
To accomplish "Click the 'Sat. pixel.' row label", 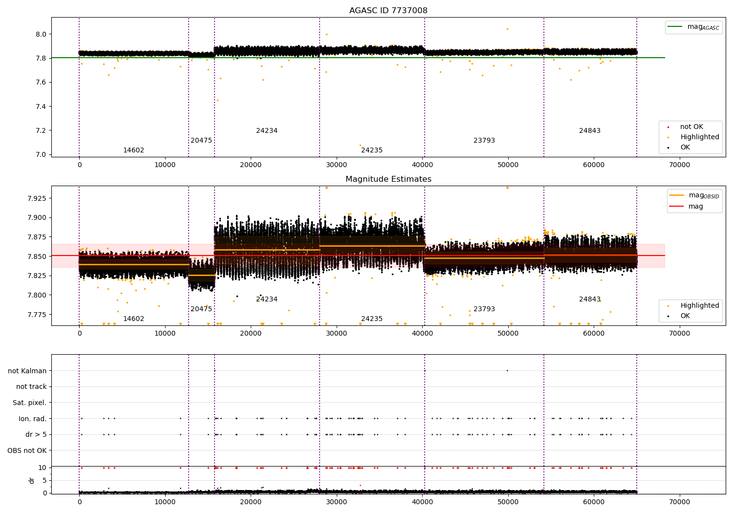I will point(29,403).
